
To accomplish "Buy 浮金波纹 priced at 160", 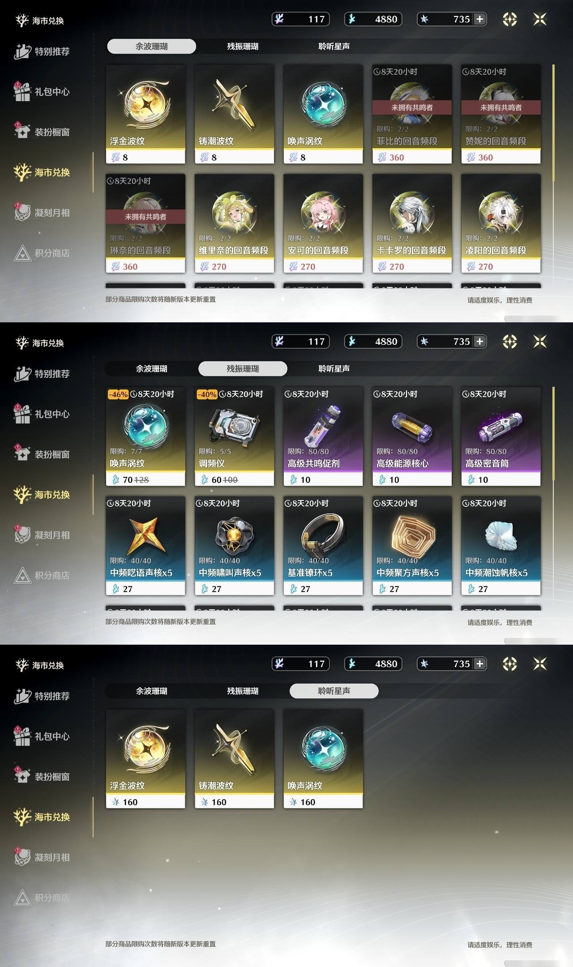I will [x=145, y=759].
